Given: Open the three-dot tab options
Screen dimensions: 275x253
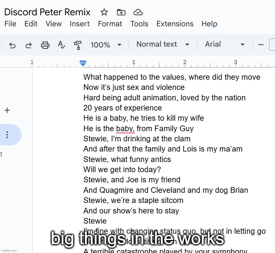Looking at the screenshot, I should (7, 135).
